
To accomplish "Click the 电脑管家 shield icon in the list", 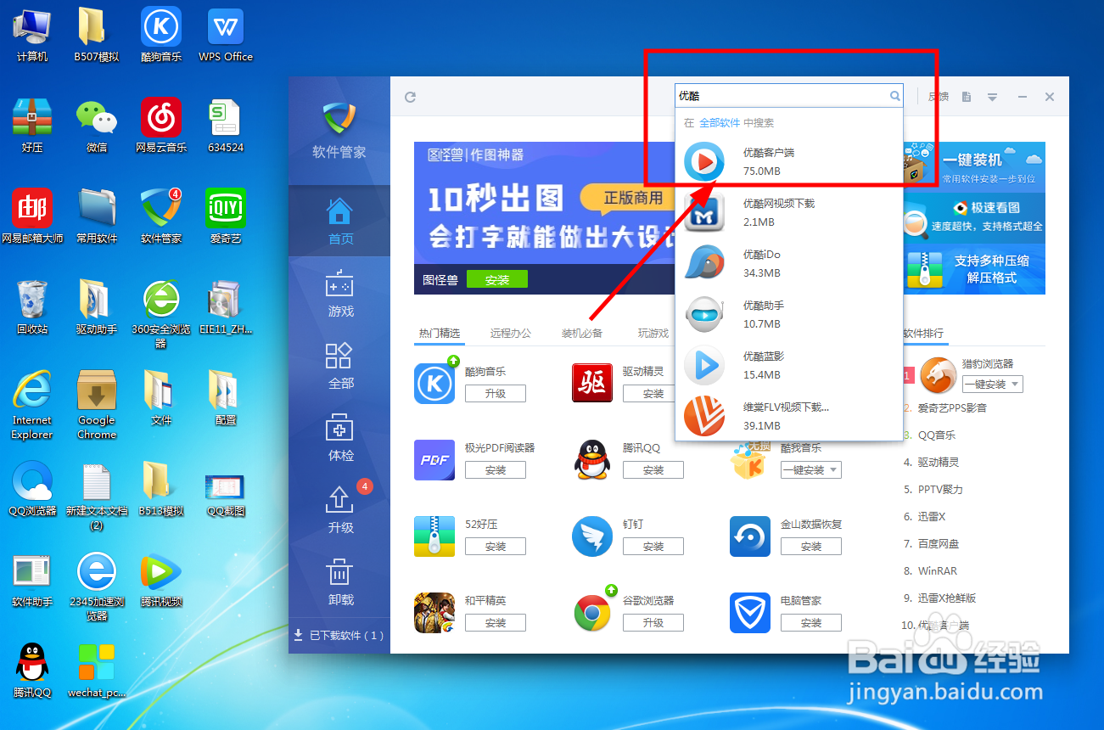I will pyautogui.click(x=750, y=613).
